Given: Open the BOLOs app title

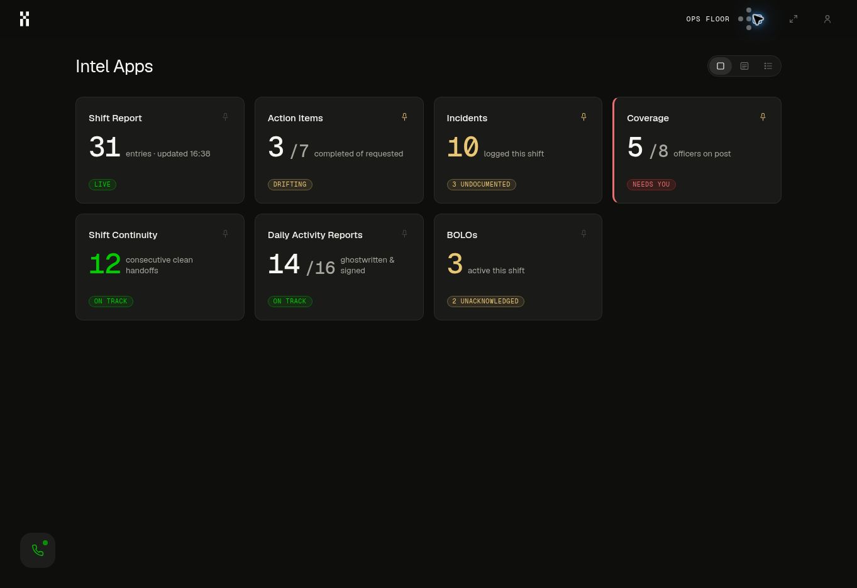Looking at the screenshot, I should [462, 235].
